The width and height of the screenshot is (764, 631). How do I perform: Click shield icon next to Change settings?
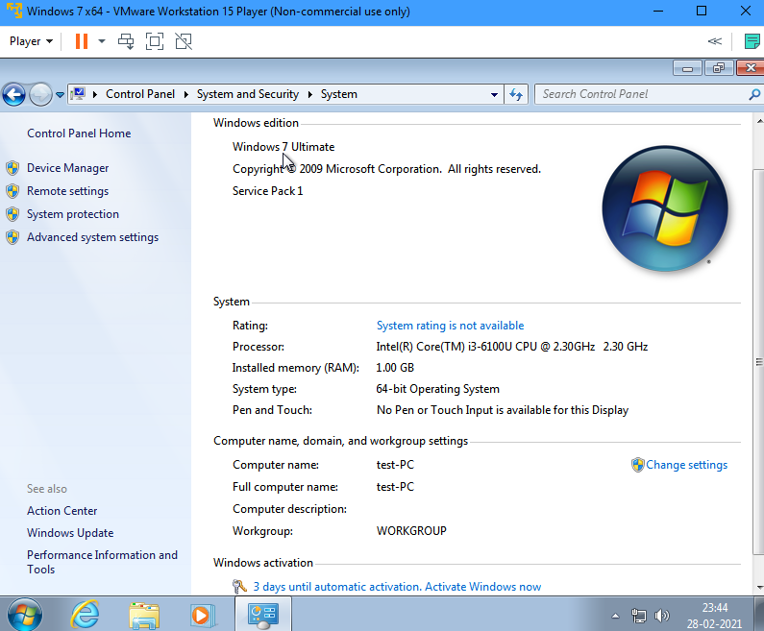637,465
